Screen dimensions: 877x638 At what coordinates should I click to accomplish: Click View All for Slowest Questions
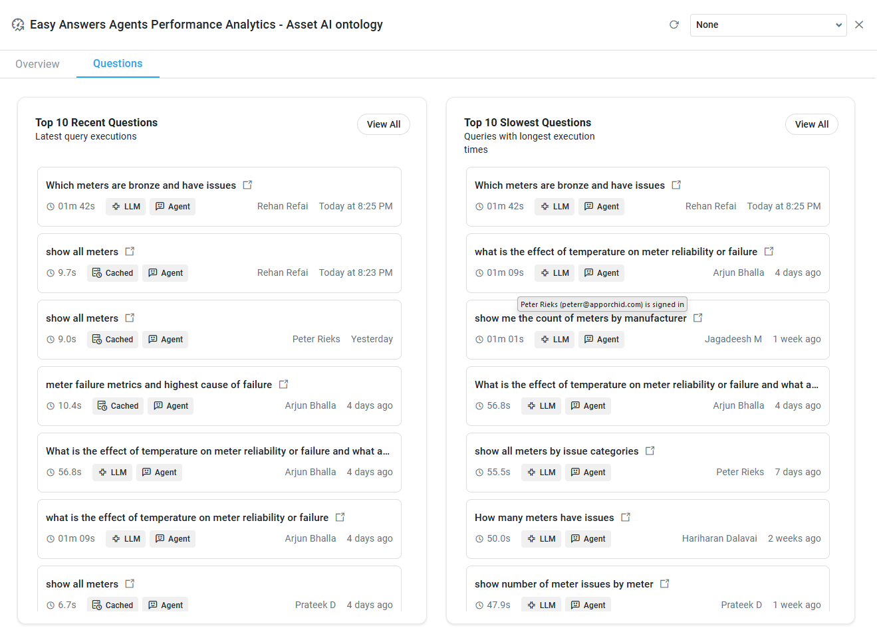[x=811, y=124]
